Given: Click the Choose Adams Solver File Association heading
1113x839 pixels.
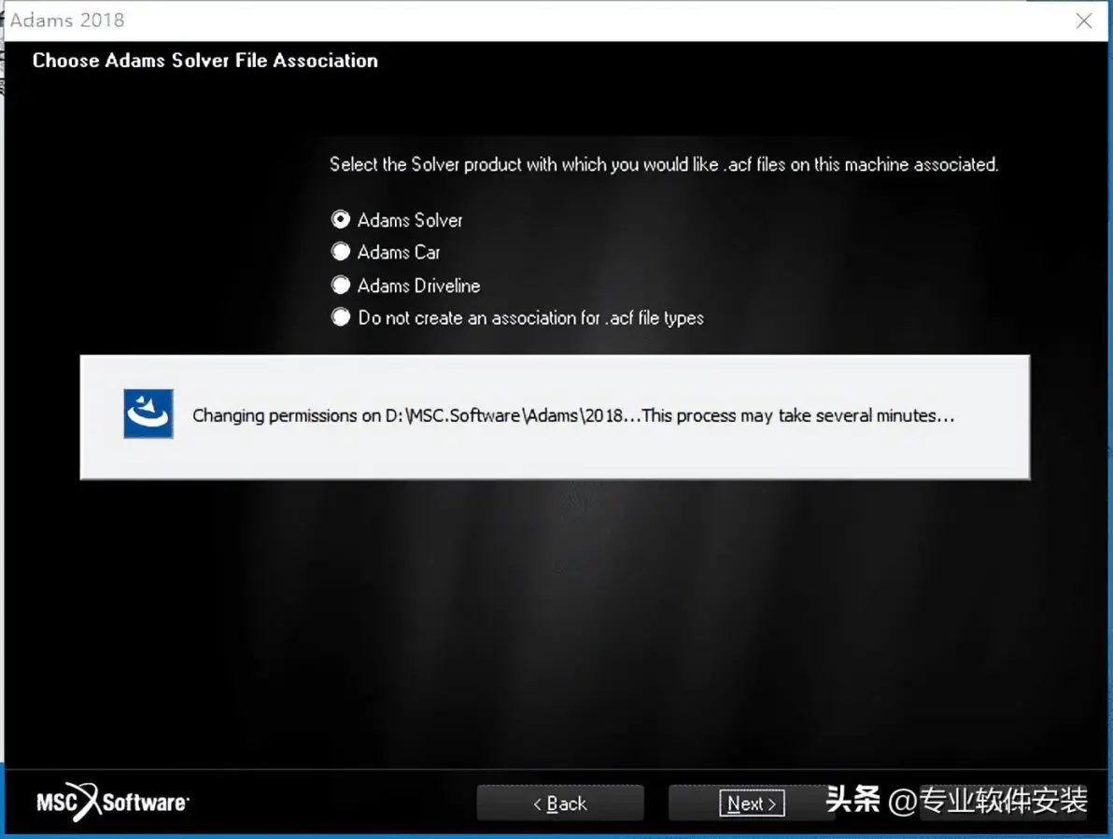Looking at the screenshot, I should click(x=205, y=61).
